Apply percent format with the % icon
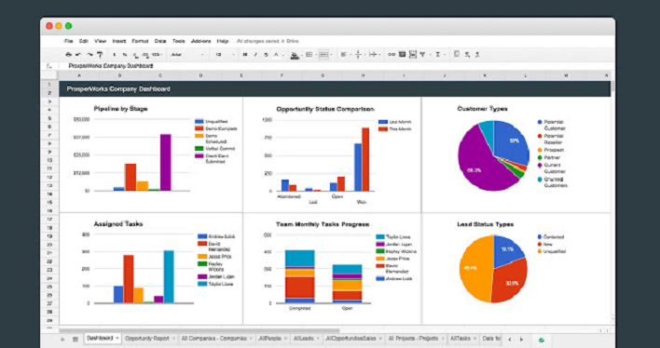Screen dimensions: 660x348 click(125, 54)
